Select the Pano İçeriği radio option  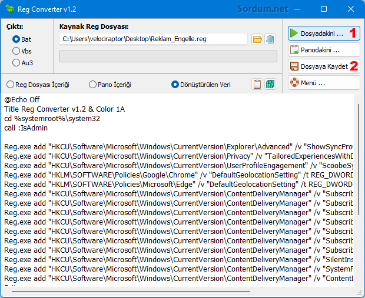(92, 85)
